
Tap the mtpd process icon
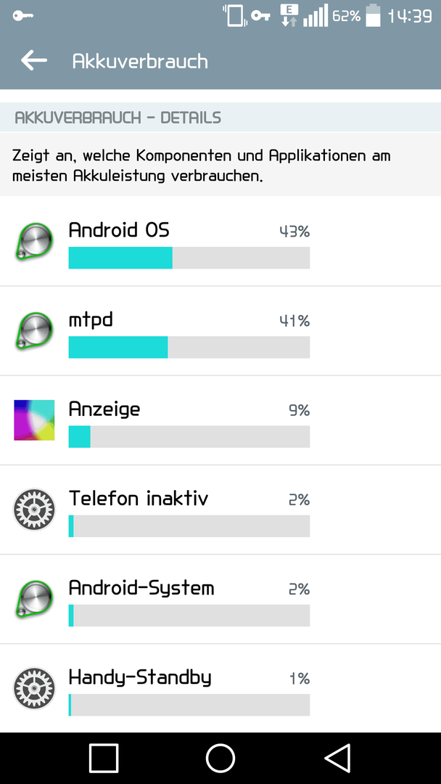33,331
